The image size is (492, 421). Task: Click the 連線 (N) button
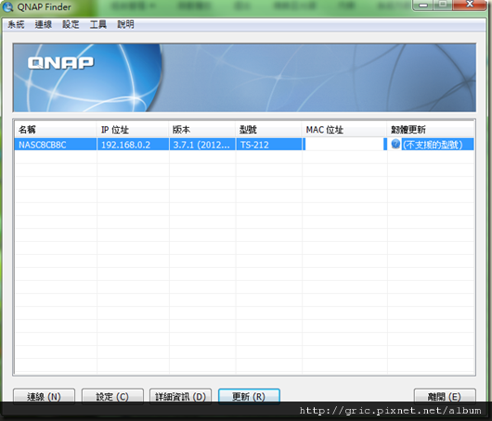[x=44, y=396]
